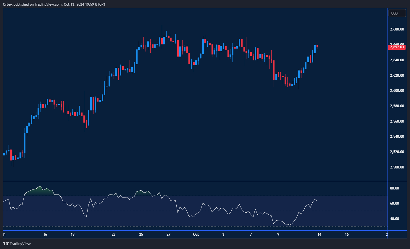The width and height of the screenshot is (410, 249).
Task: Click the 2,500.00 level on price scale
Action: (x=397, y=167)
